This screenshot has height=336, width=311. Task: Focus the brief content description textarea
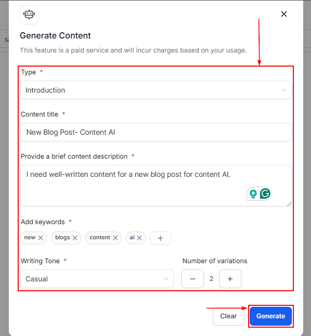[156, 186]
